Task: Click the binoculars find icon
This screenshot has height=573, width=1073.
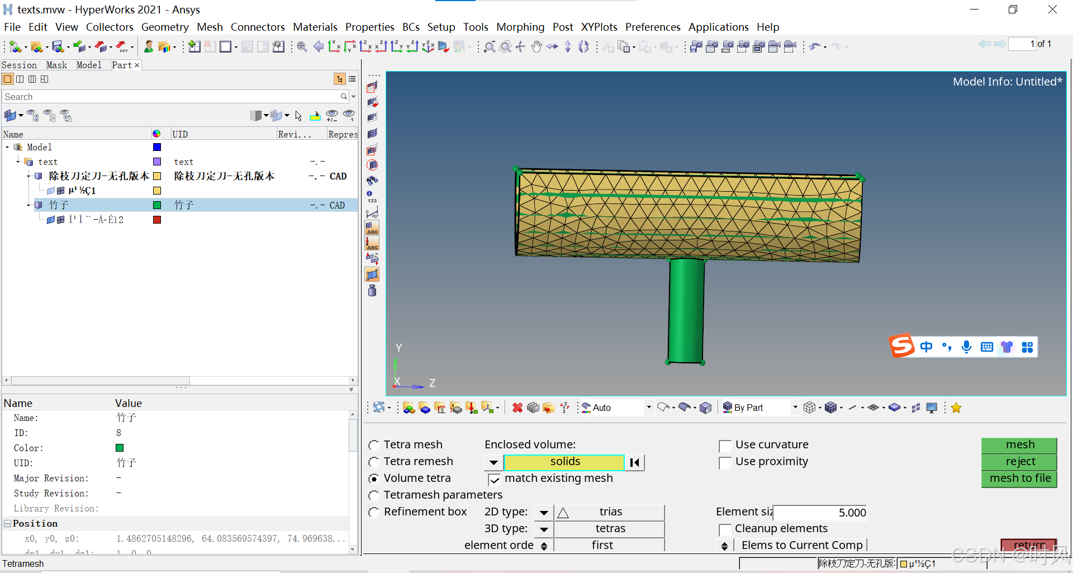Action: pyautogui.click(x=372, y=181)
